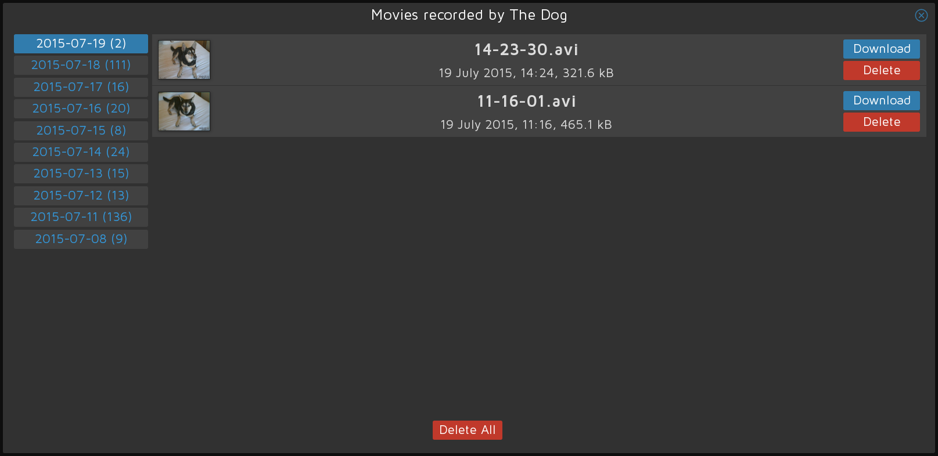The height and width of the screenshot is (456, 938).
Task: Go to the 2015-07-13 (15) movie list
Action: click(x=81, y=173)
